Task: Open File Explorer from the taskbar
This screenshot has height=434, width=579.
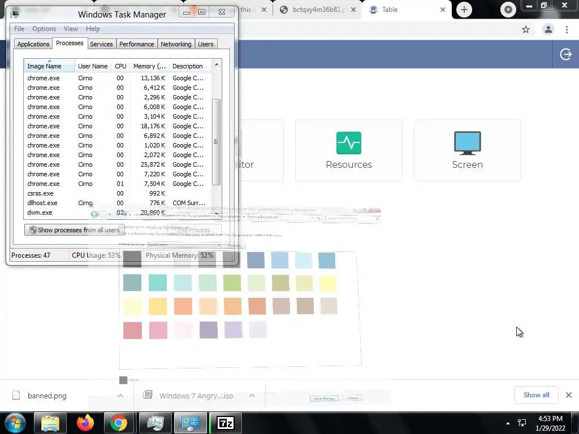Action: pyautogui.click(x=50, y=423)
